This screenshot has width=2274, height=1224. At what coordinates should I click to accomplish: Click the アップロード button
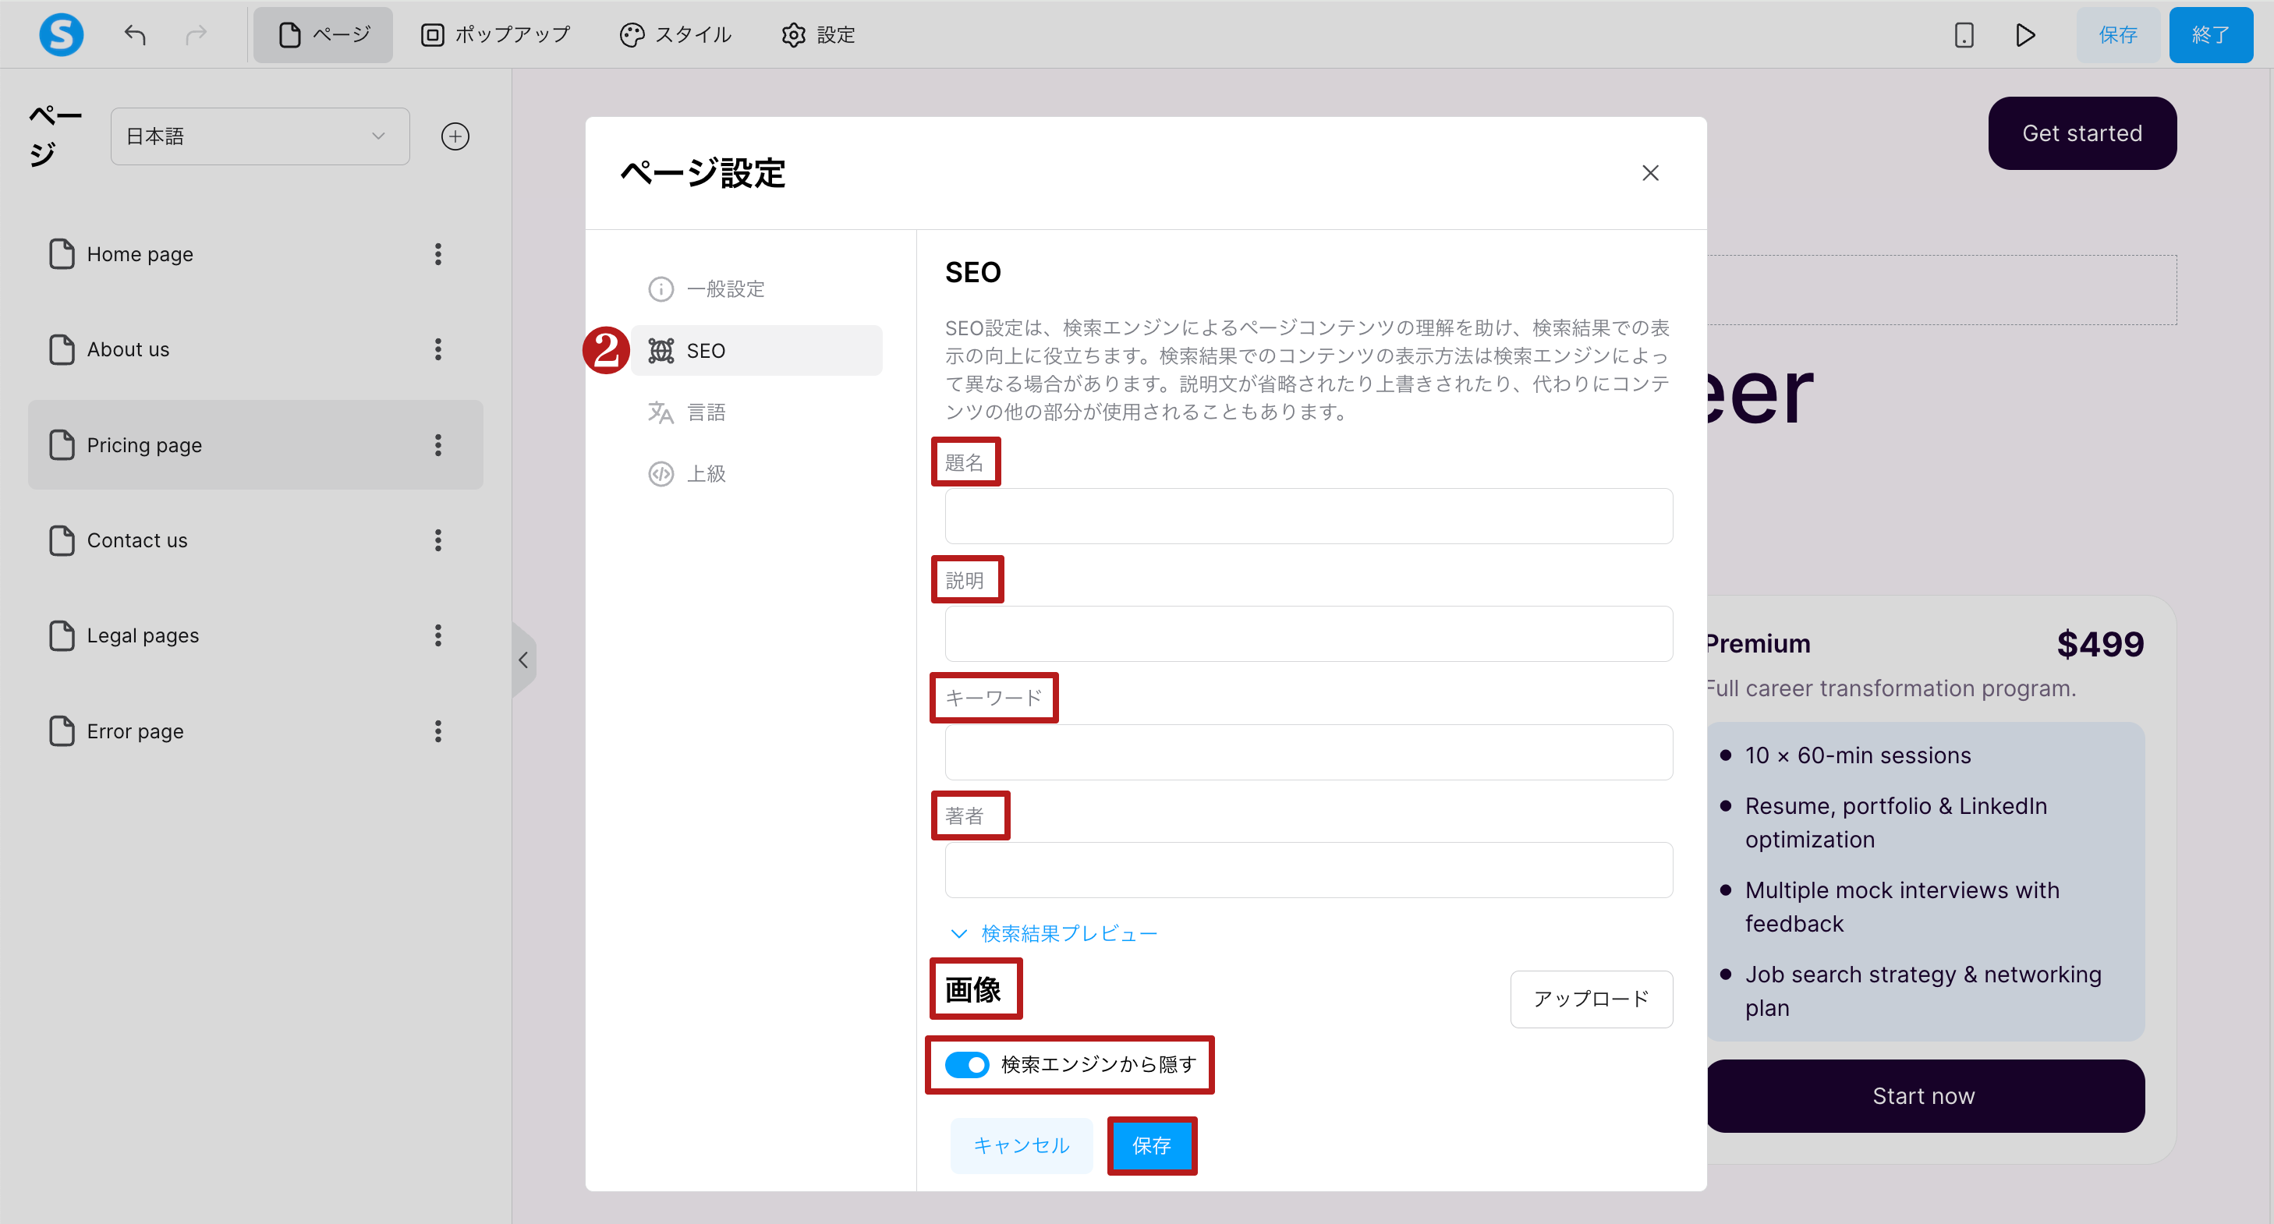coord(1591,998)
